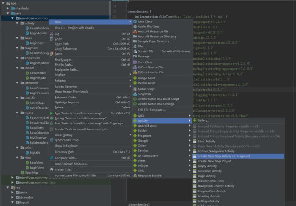Screen dimensions: 296x206
Task: Click the Vector Asset android icon
Action: (135, 83)
